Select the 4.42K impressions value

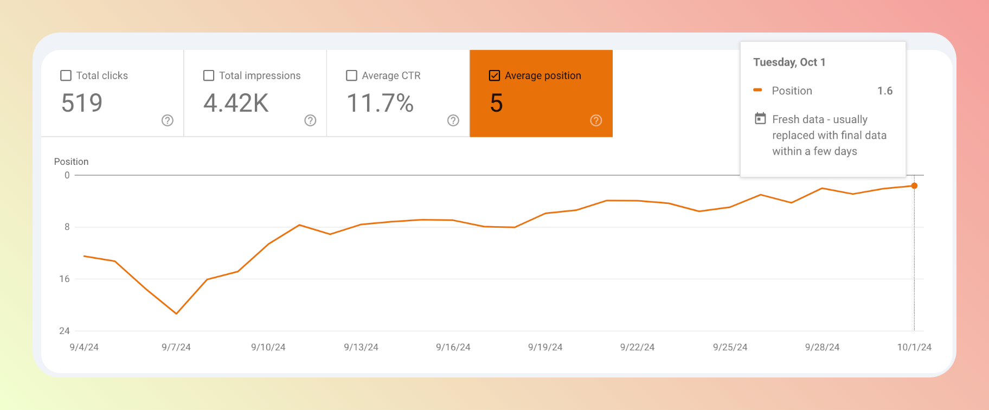pyautogui.click(x=236, y=103)
